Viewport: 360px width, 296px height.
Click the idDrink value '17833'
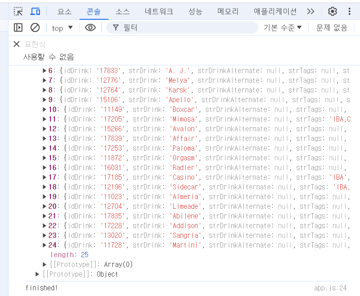pyautogui.click(x=109, y=71)
